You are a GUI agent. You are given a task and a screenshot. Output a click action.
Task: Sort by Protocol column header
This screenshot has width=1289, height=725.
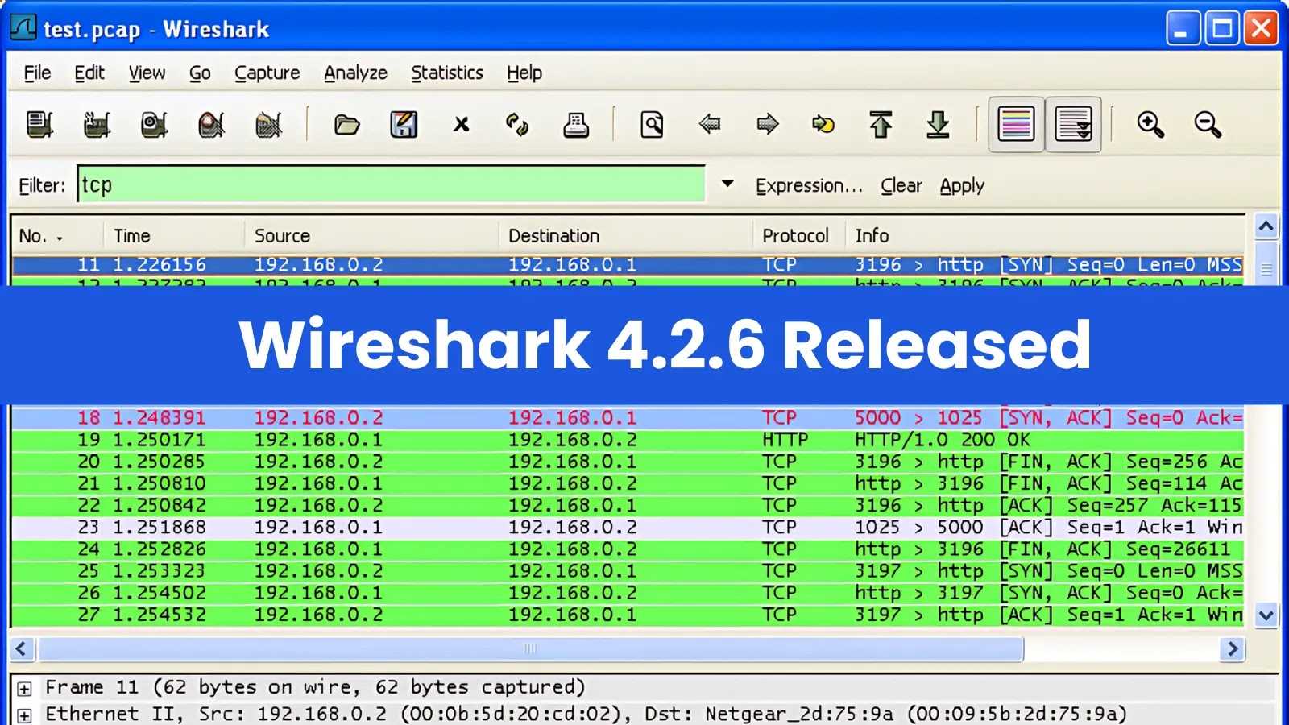(x=798, y=235)
